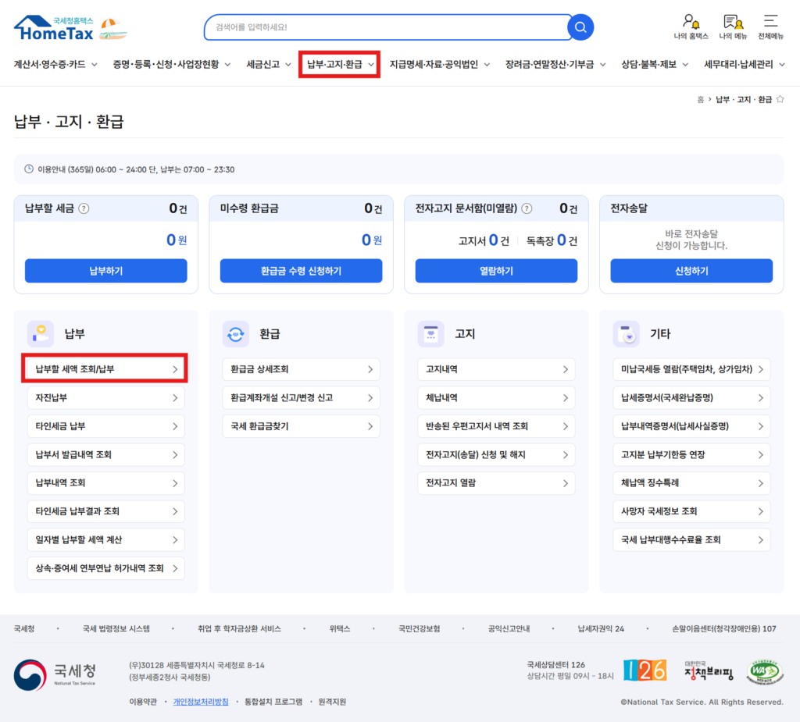
Task: Click the 고지 section icon
Action: pos(430,334)
